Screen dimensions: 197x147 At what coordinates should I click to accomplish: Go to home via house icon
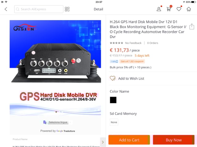click(x=189, y=9)
